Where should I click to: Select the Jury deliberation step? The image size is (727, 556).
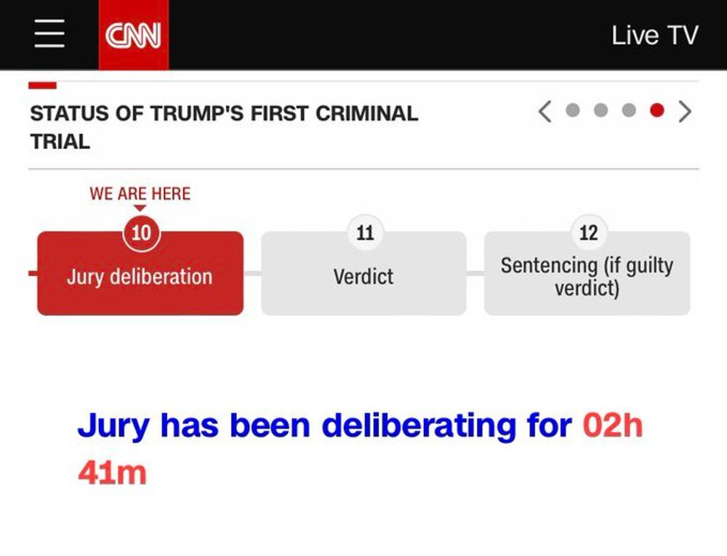(x=140, y=273)
